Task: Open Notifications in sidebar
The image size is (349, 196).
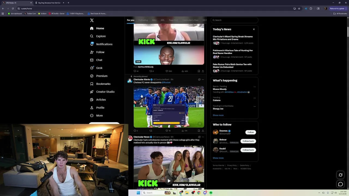Action: point(101,44)
